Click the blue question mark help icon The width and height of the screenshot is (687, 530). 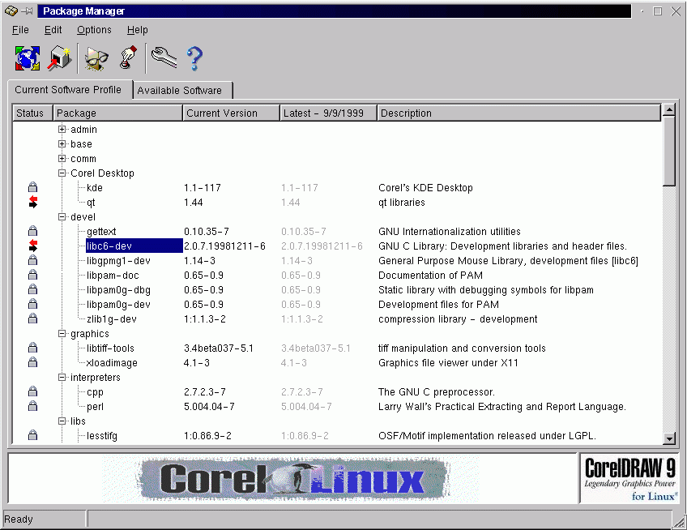point(194,58)
